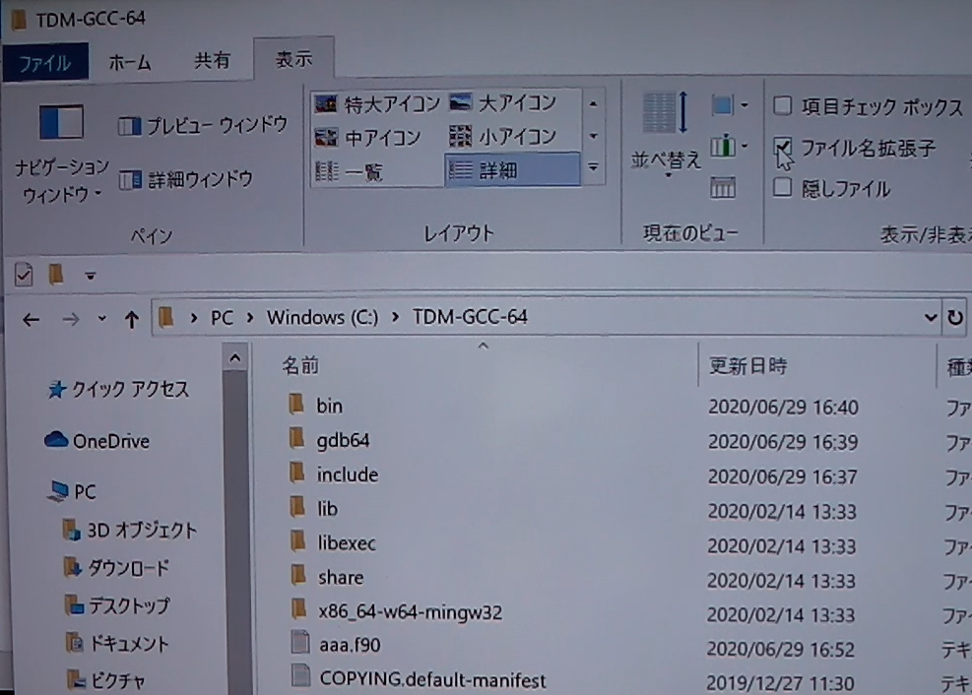
Task: Select the gdb64 folder icon
Action: (296, 438)
